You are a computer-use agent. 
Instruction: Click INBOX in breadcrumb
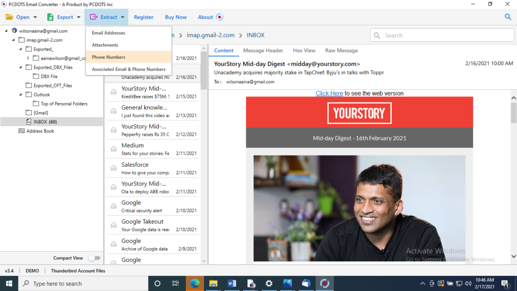coord(255,35)
